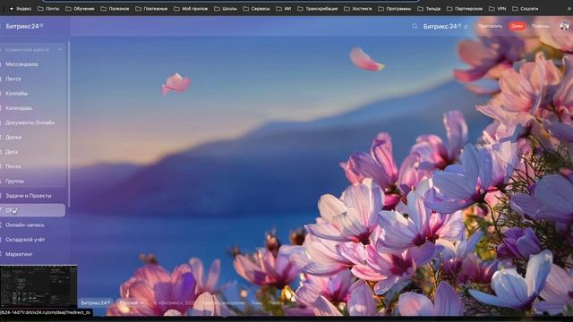Viewport: 573px width, 322px height.
Task: Open the highlighted CRM sidebar item
Action: [x=32, y=210]
